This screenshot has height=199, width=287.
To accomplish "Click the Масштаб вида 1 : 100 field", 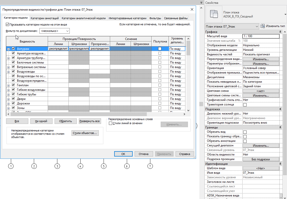I will pos(261,36).
